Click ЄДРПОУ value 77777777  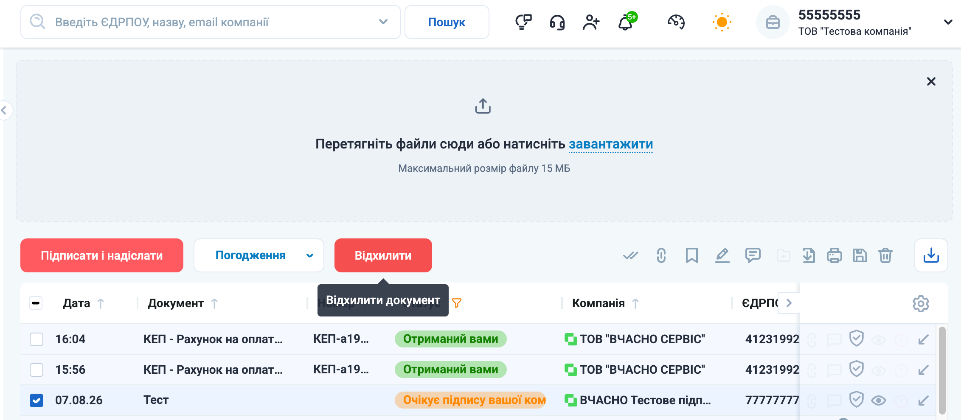(772, 400)
